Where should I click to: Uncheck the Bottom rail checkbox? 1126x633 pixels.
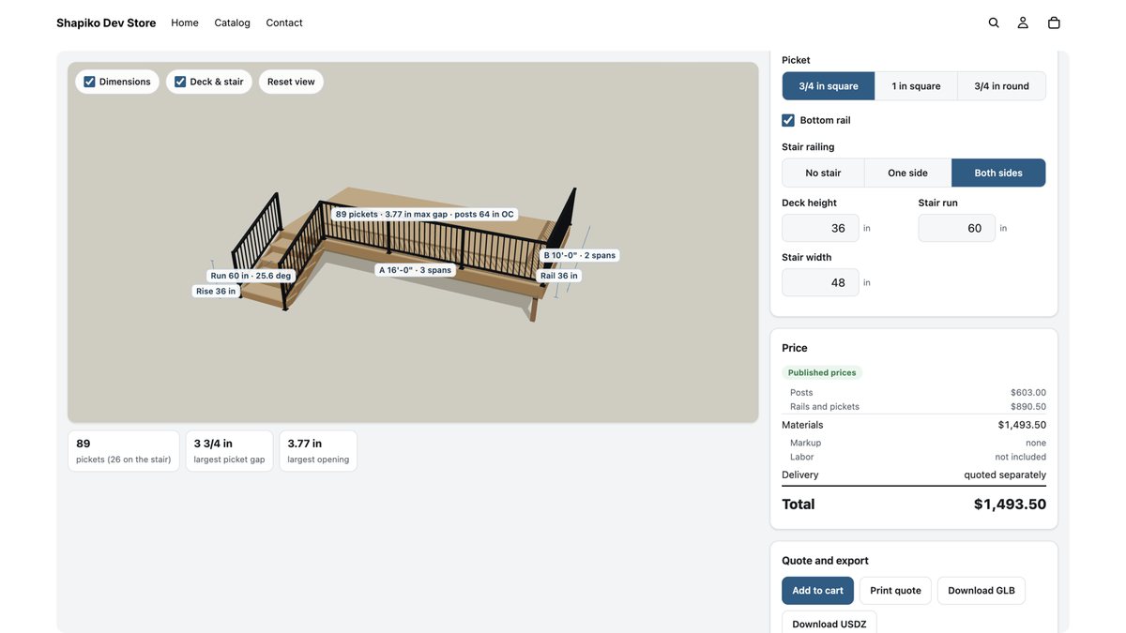coord(788,120)
